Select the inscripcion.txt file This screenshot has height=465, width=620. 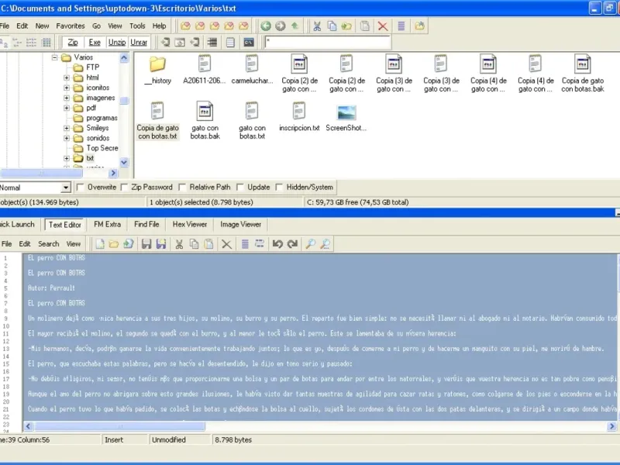click(299, 114)
